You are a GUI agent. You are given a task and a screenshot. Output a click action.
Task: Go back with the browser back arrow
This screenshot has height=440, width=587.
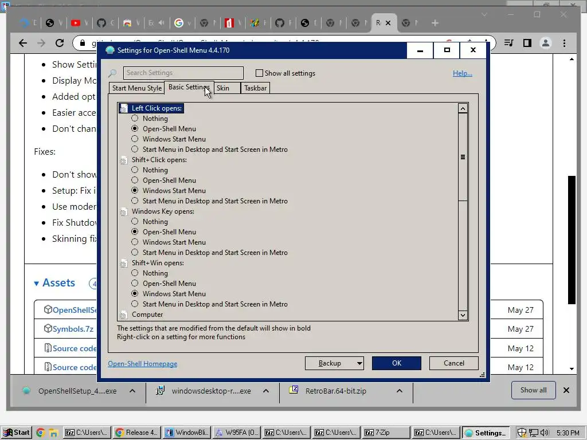coord(23,43)
